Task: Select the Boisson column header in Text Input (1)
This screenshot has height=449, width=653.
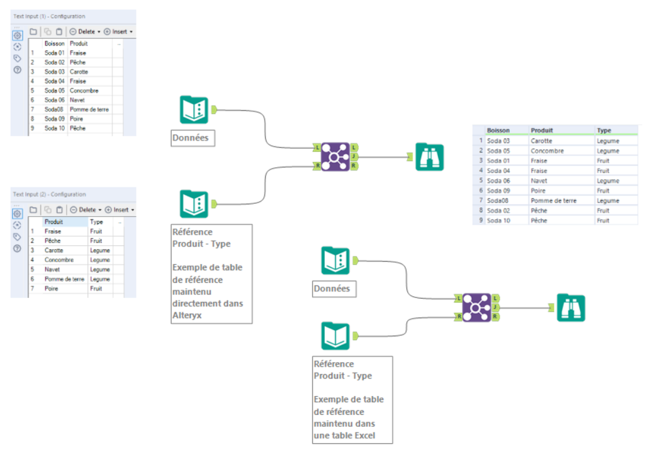Action: click(54, 43)
